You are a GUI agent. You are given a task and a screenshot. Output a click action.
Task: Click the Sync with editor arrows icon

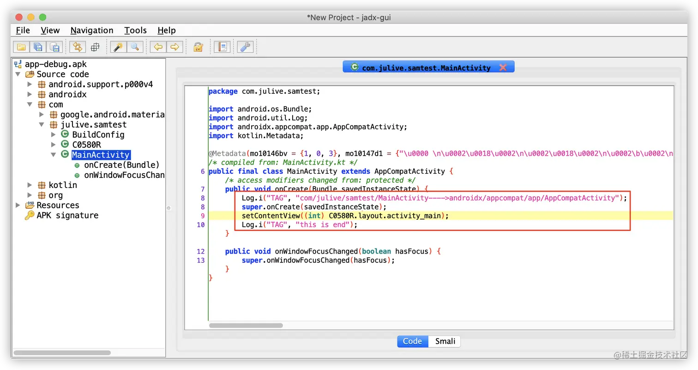pos(78,47)
